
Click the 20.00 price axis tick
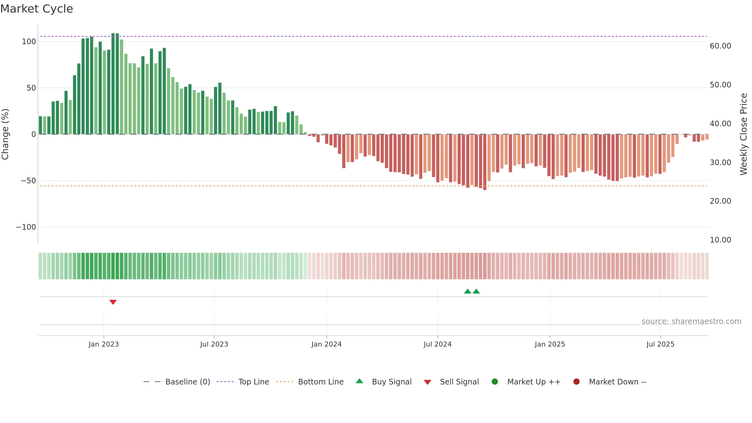[x=720, y=201]
